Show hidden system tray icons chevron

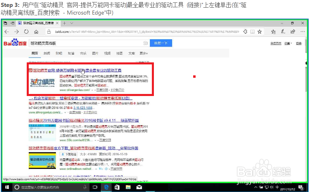coord(256,187)
